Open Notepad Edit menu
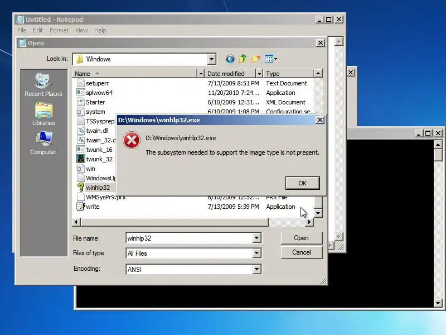 click(x=38, y=30)
